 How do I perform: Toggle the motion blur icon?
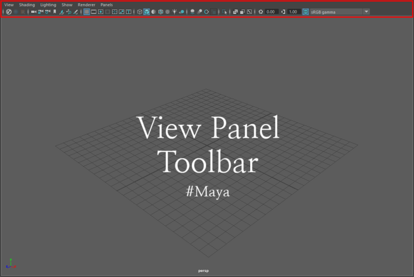pyautogui.click(x=199, y=12)
